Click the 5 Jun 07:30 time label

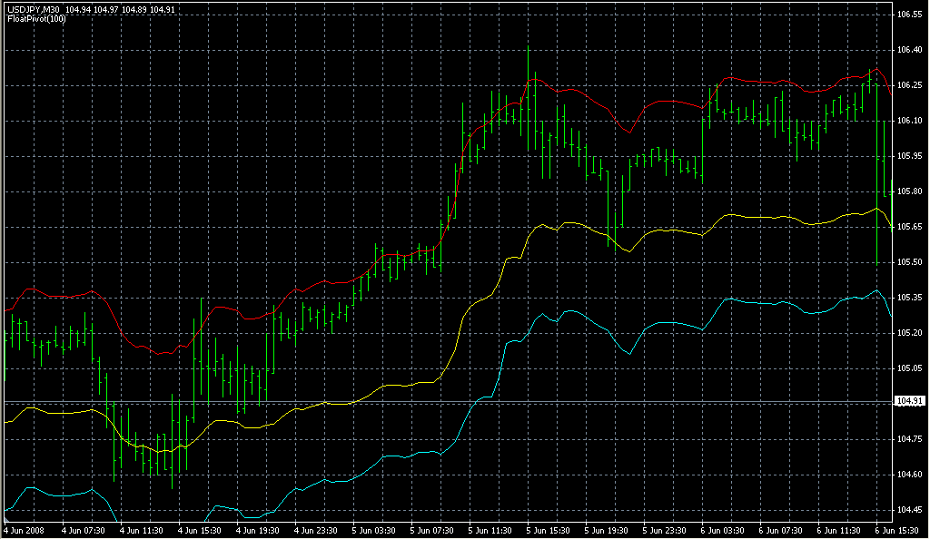433,529
